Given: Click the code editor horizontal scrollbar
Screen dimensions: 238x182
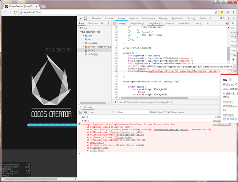Looking at the screenshot, I should (155, 98).
